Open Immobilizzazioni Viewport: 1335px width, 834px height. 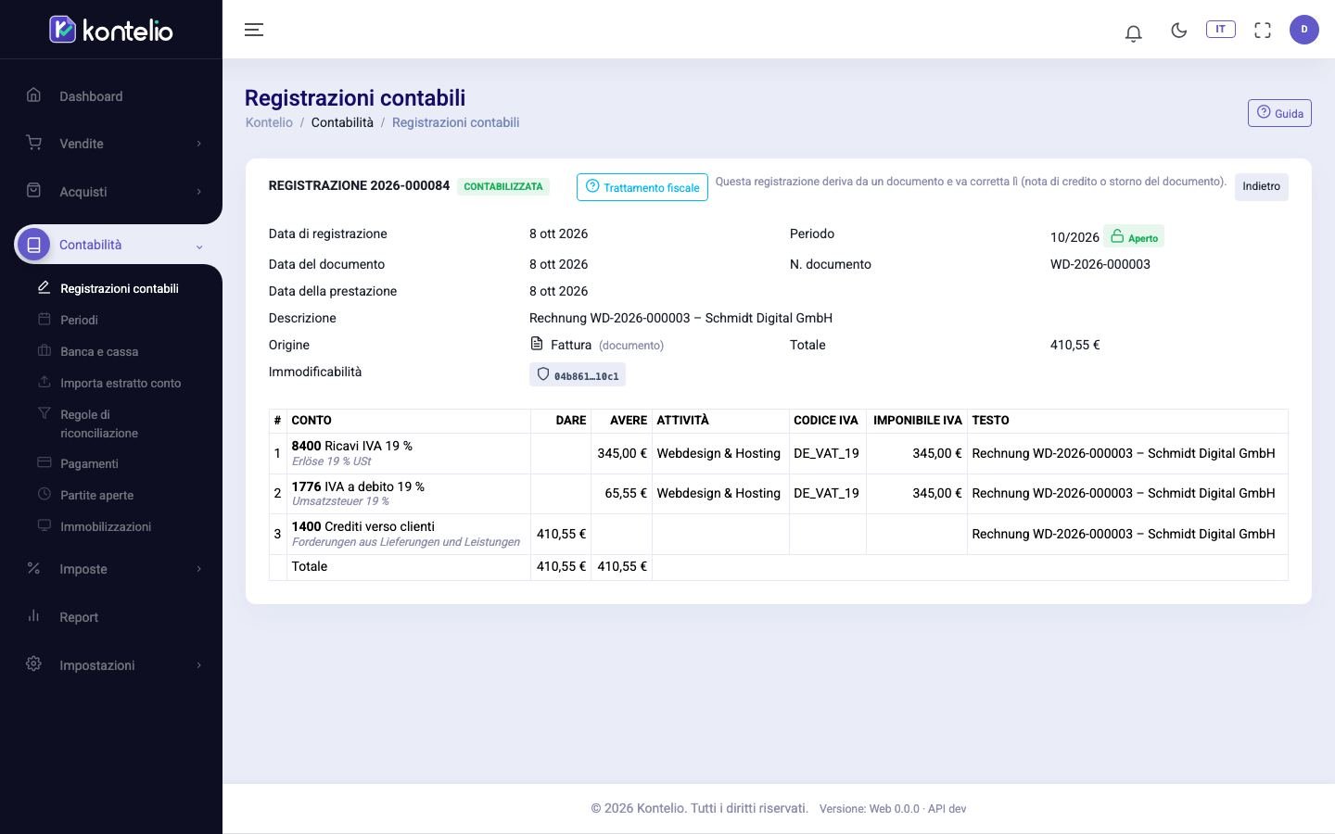tap(106, 526)
